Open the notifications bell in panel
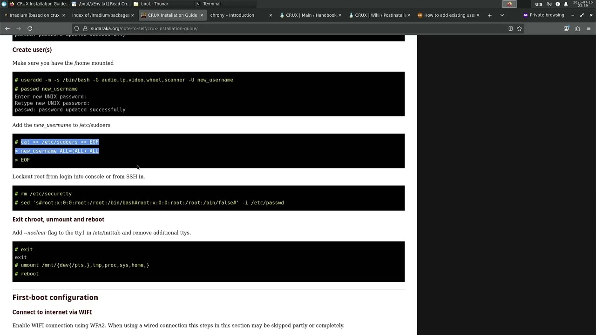Screen dimensions: 596x335 point(566,4)
